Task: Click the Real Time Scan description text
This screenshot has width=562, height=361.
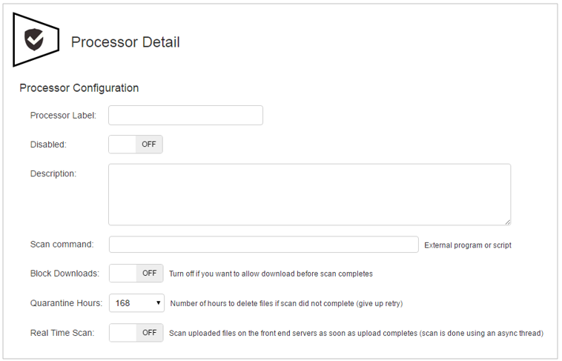Action: point(357,334)
